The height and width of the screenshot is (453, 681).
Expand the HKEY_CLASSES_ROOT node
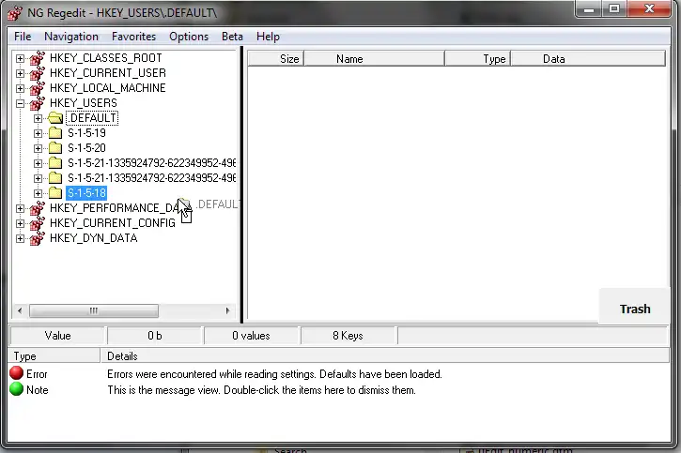pyautogui.click(x=20, y=58)
